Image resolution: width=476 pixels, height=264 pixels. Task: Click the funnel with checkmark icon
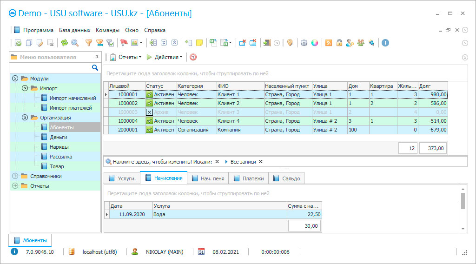111,43
